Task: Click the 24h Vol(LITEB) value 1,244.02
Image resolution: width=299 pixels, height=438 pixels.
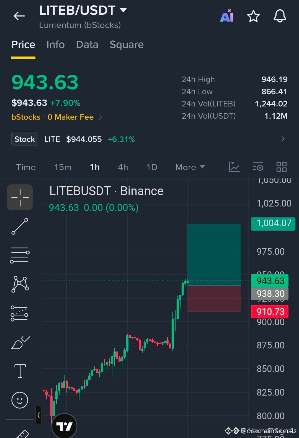Action: (271, 104)
